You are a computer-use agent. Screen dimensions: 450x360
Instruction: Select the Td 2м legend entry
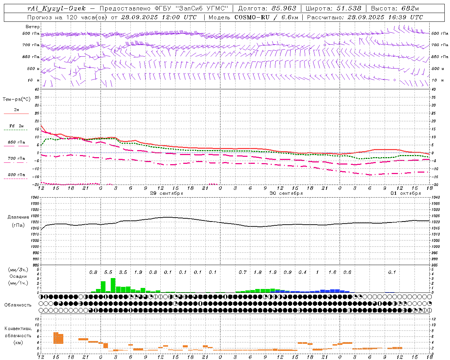coord(17,126)
